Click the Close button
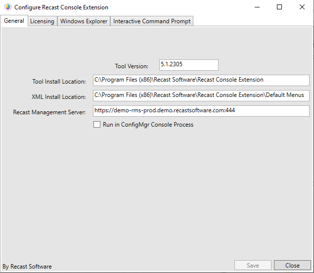Image resolution: width=314 pixels, height=273 pixels. pos(292,266)
